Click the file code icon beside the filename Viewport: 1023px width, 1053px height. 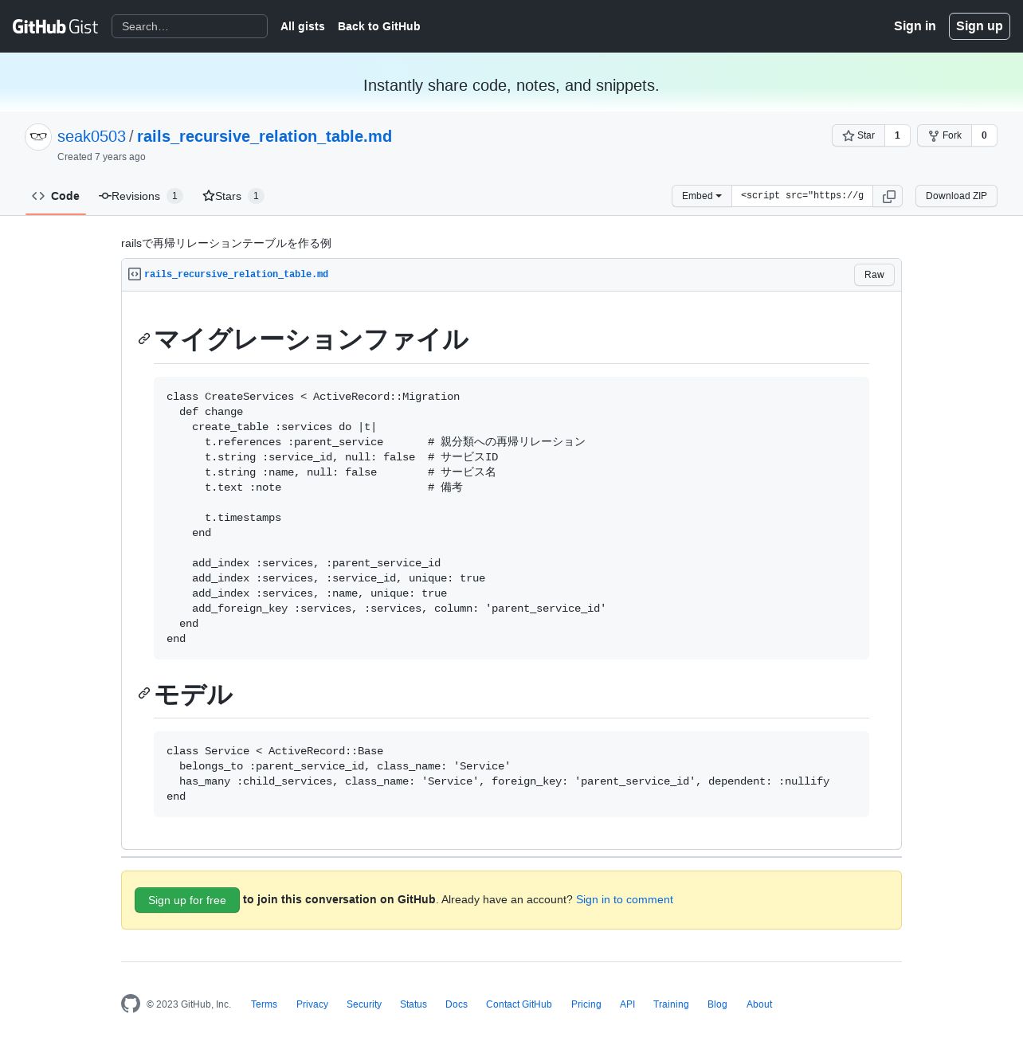point(135,274)
